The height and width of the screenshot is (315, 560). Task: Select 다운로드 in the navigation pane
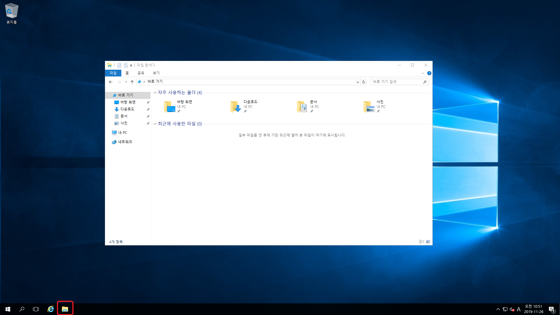(128, 109)
